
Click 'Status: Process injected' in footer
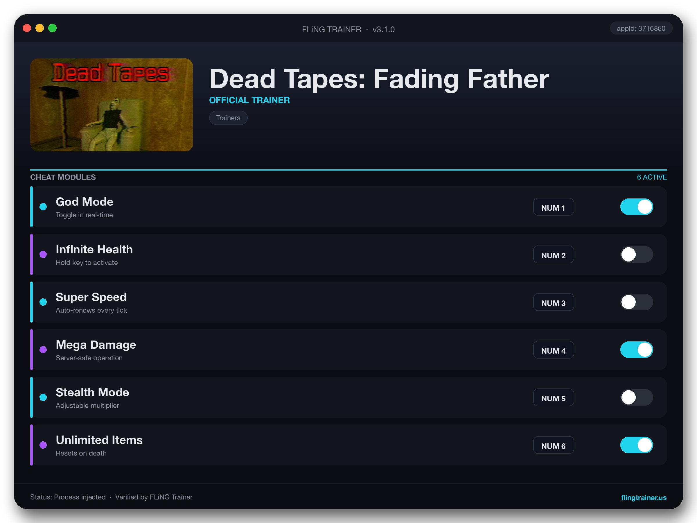pyautogui.click(x=68, y=497)
